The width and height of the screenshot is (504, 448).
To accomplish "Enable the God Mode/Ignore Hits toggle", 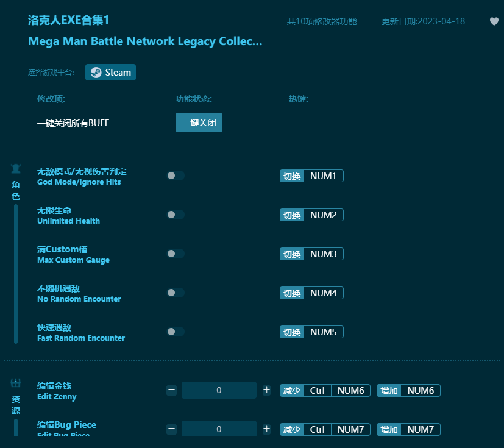I will point(176,176).
